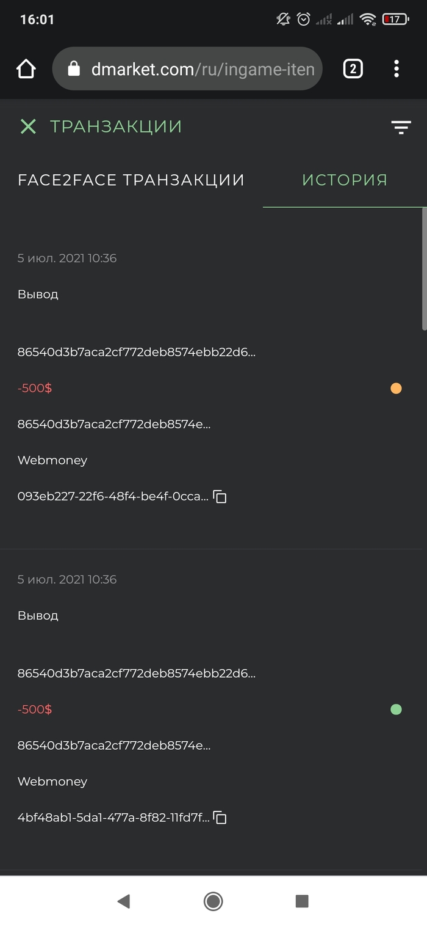Tap Webmoney label in the second transaction

point(52,782)
